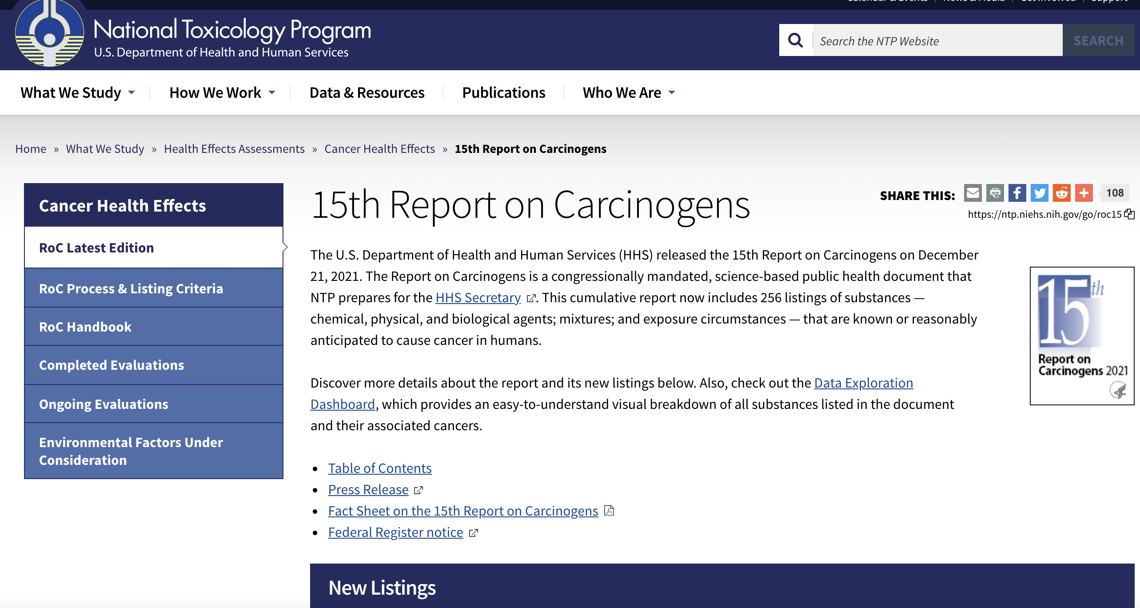The image size is (1140, 608).
Task: Click the SEARCH button
Action: (1098, 40)
